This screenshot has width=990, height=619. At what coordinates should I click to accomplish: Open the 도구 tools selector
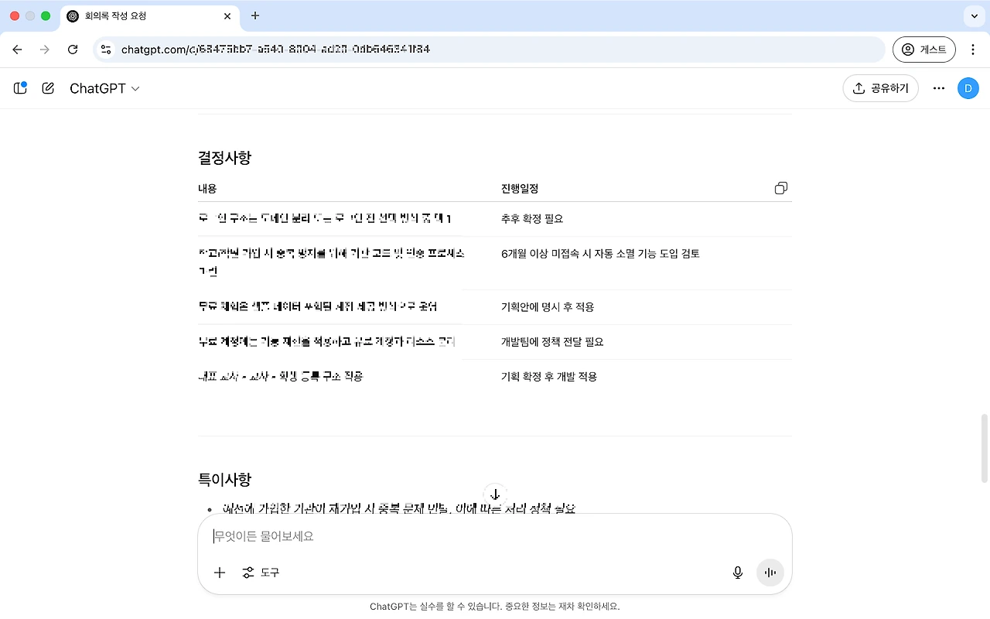(x=261, y=573)
